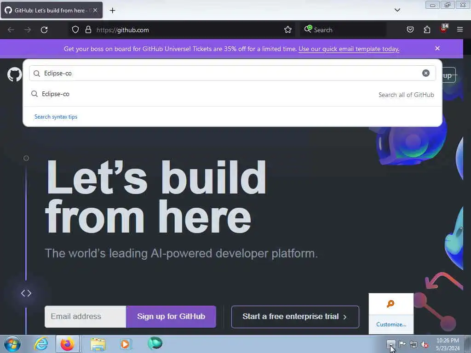Click partially hidden Sign up button
The width and height of the screenshot is (471, 353).
pos(449,75)
